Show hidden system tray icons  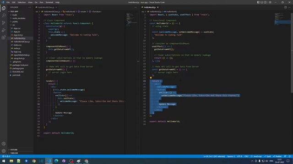[x=252, y=161]
